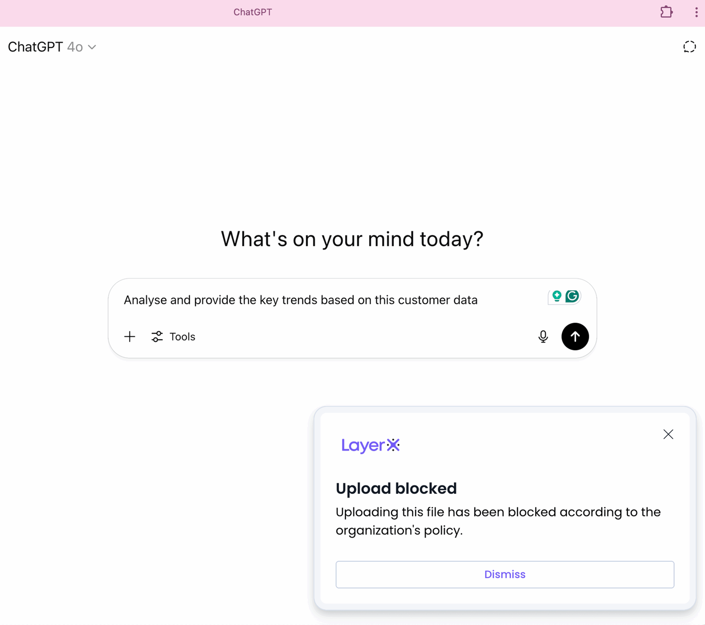
Task: Close the LayerX upload blocked popup
Action: 668,434
